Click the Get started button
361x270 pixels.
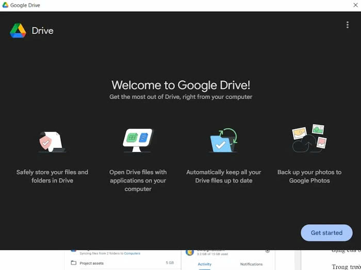point(326,232)
